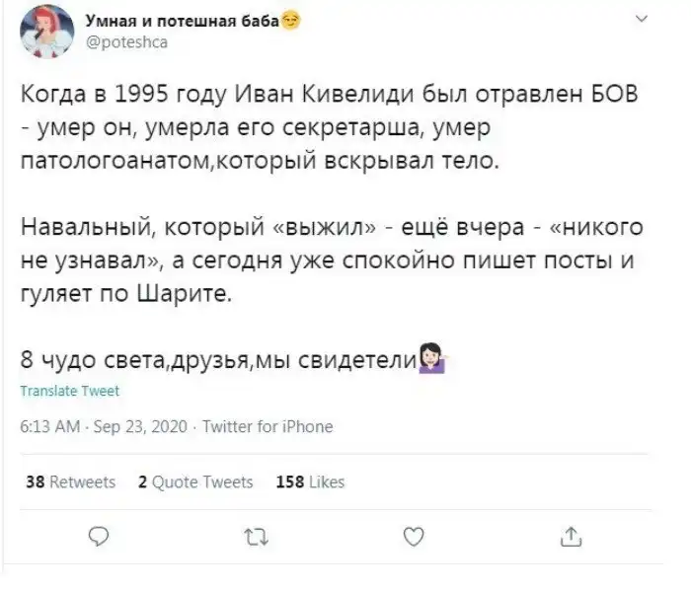Open the share tweet icon
The width and height of the screenshot is (691, 592).
pos(573,537)
